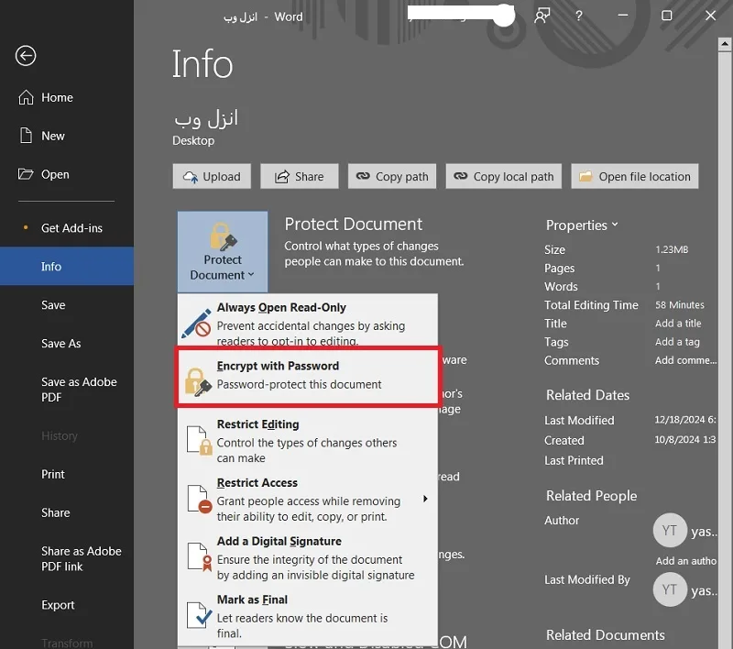The width and height of the screenshot is (733, 649).
Task: Click the back arrow icon
Action: pyautogui.click(x=26, y=56)
